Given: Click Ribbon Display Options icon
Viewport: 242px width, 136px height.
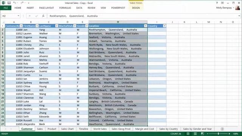Looking at the screenshot, I should coord(222,3).
